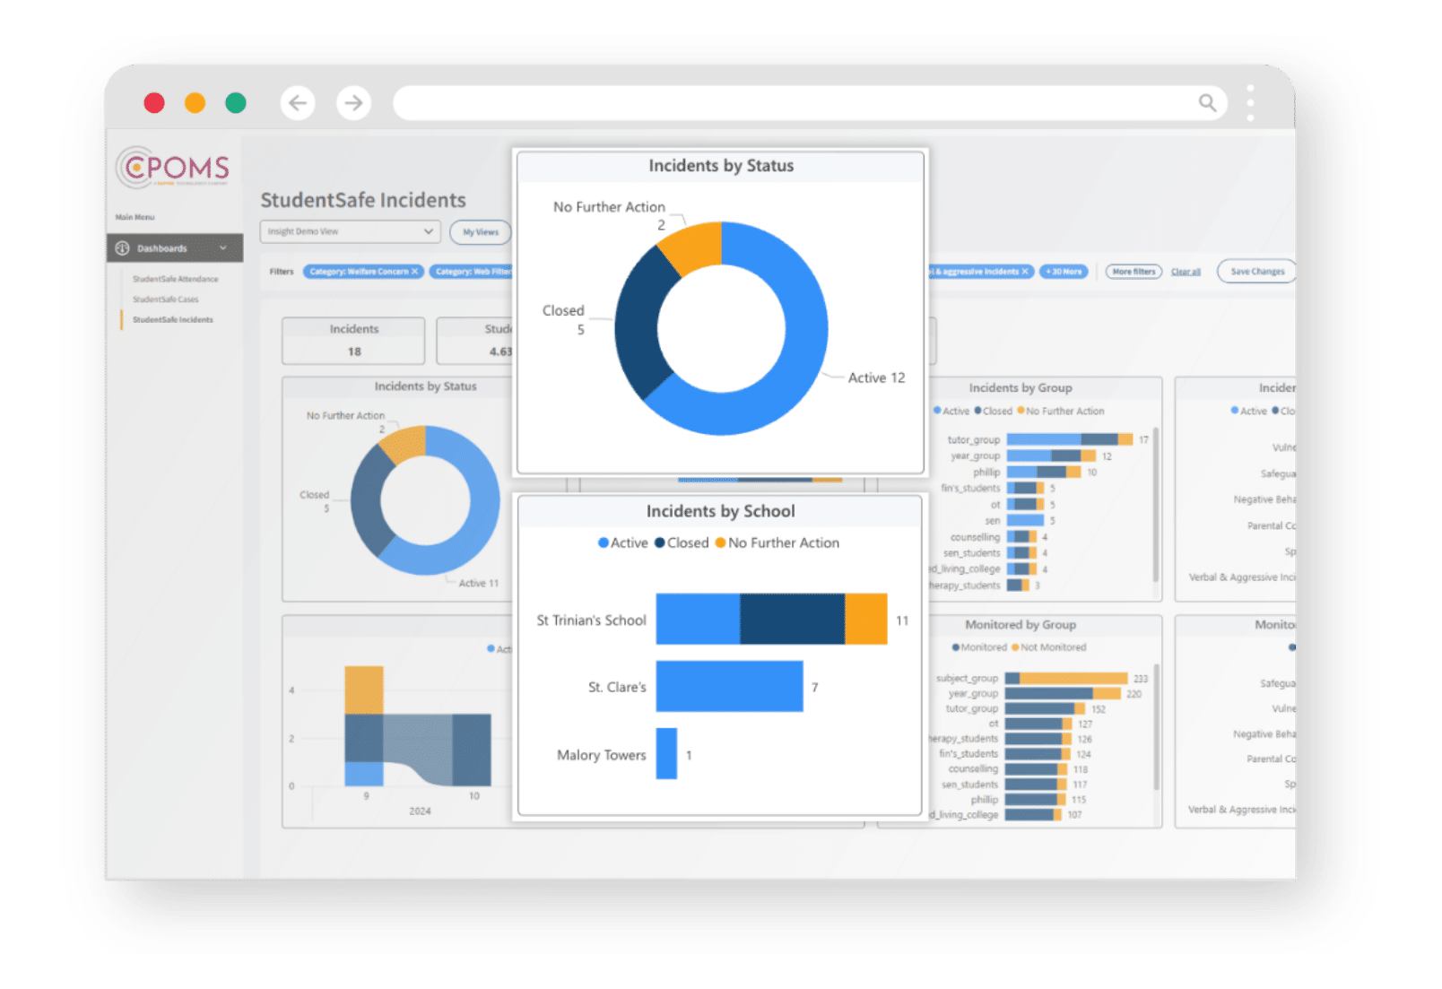Toggle Closed legend in Incidents by School
1442x989 pixels.
click(682, 543)
